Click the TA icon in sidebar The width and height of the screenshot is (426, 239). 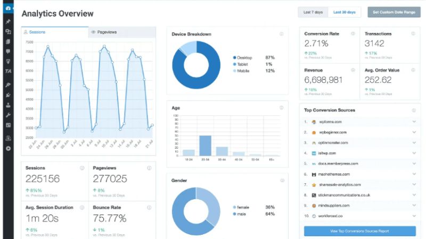[x=7, y=71]
